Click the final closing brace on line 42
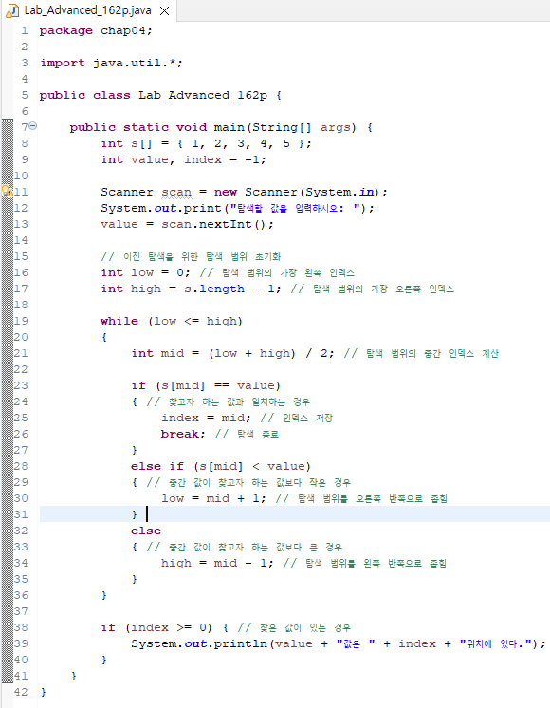550x708 pixels. 44,692
